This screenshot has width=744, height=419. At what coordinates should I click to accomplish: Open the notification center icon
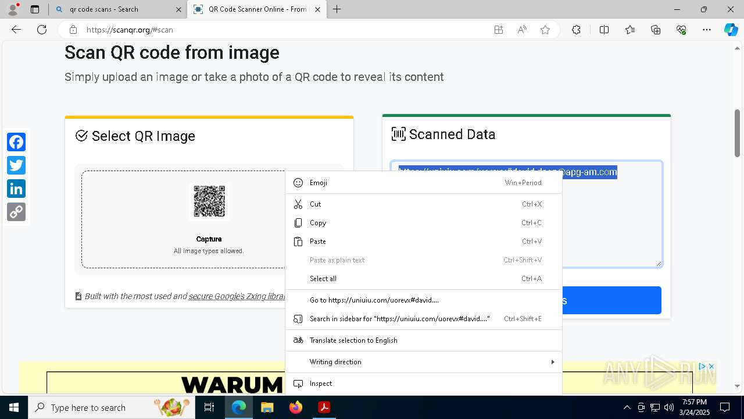pos(725,407)
